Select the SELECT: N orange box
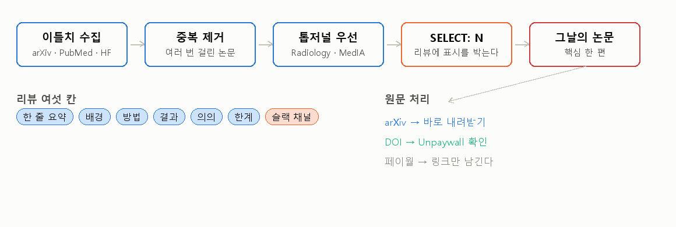676x227 pixels. [x=456, y=44]
